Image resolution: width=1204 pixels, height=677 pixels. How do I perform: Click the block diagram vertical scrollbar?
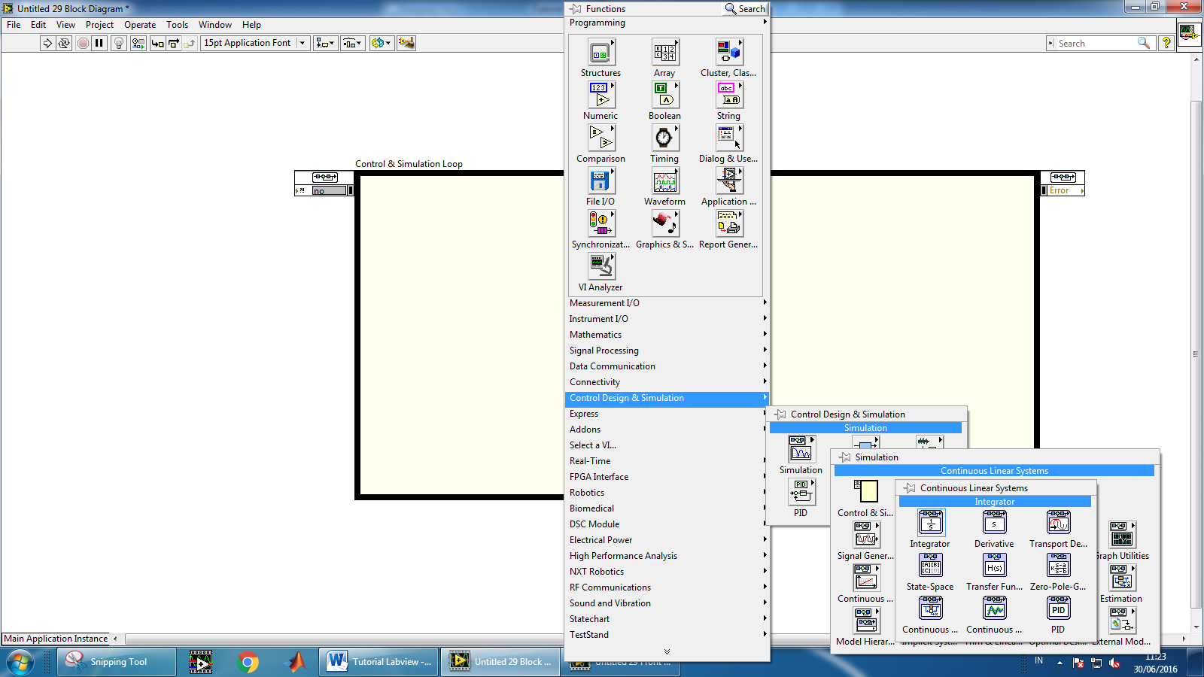click(x=1196, y=354)
